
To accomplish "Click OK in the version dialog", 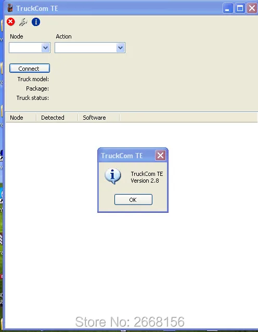I will (133, 200).
